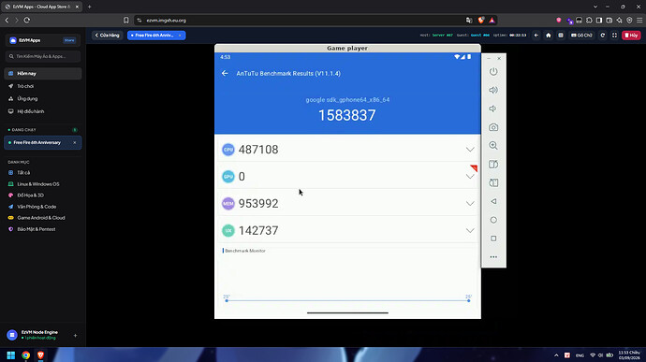Click the Share button beside EzVM Apps
This screenshot has height=362, width=646.
pos(69,40)
